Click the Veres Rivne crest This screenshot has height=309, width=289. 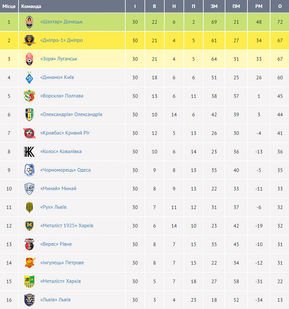(x=29, y=244)
